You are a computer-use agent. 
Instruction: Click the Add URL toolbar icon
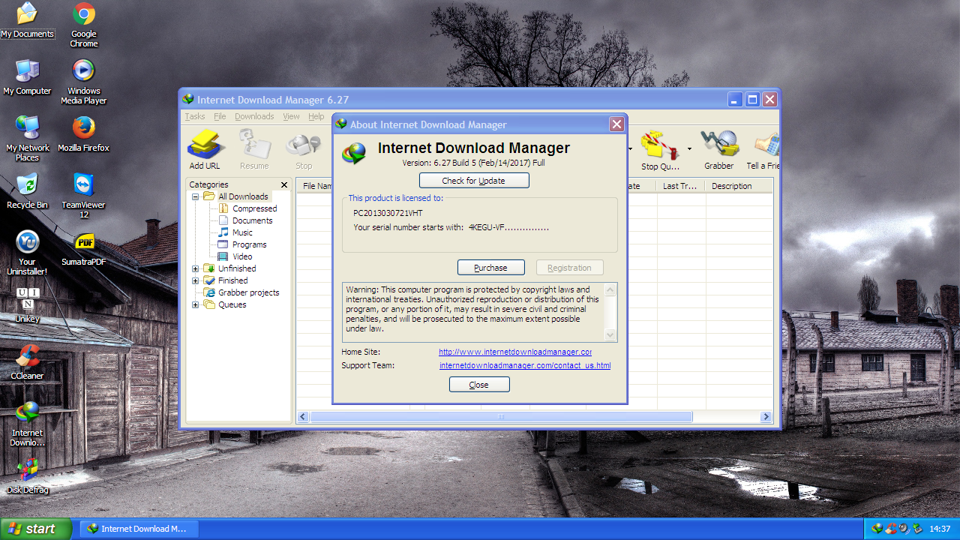coord(205,149)
